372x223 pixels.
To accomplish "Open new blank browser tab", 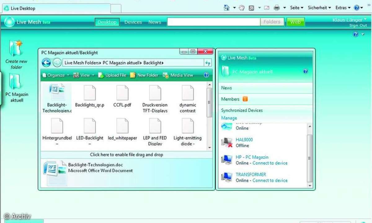I will [x=116, y=9].
